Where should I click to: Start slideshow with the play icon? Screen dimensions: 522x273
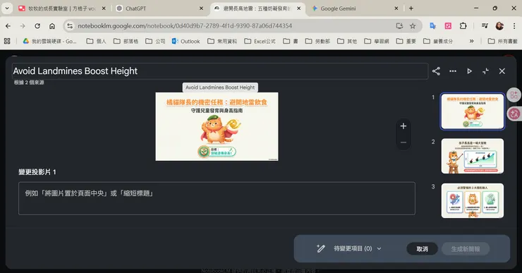coord(469,71)
